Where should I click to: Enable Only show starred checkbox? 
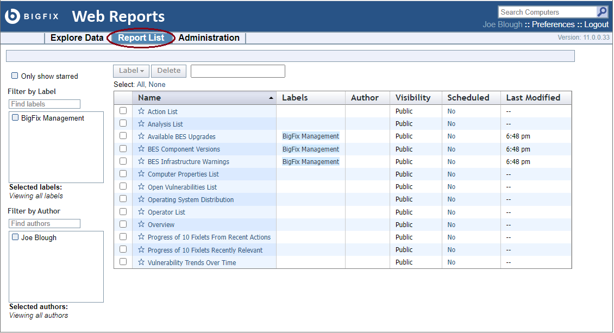(15, 76)
